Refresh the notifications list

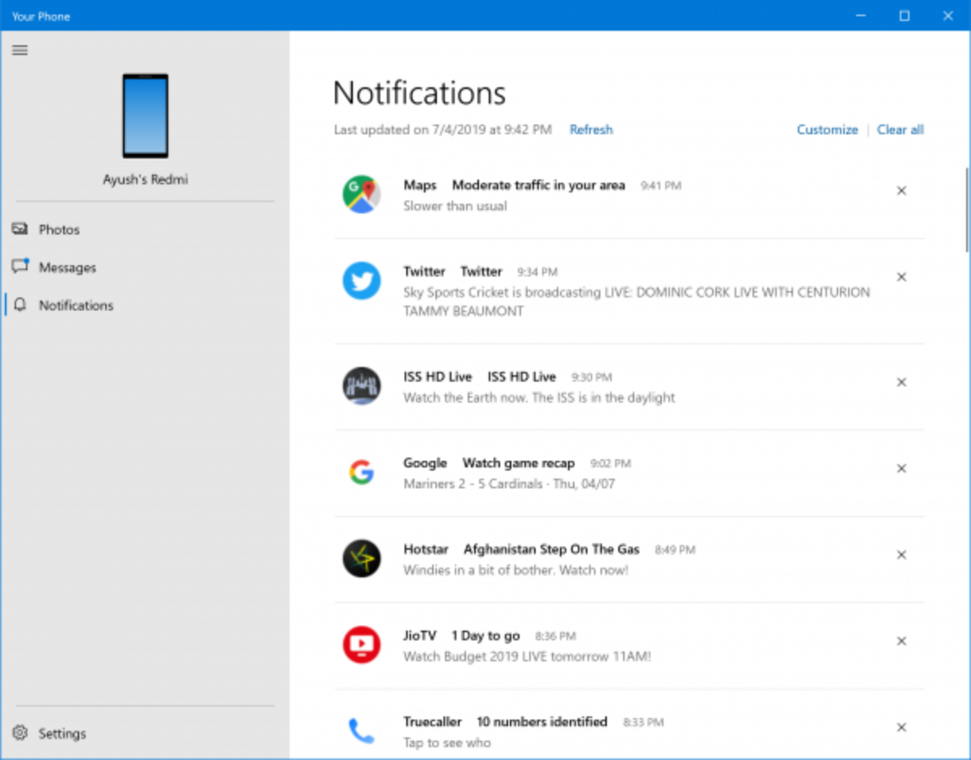tap(592, 129)
